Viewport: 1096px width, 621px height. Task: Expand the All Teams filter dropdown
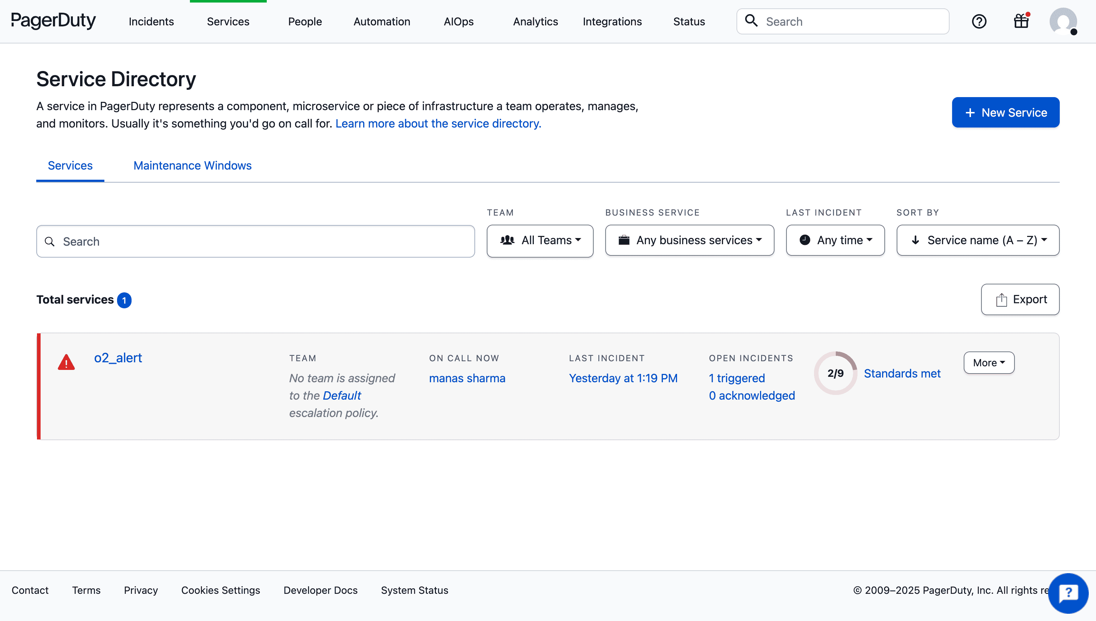coord(540,241)
